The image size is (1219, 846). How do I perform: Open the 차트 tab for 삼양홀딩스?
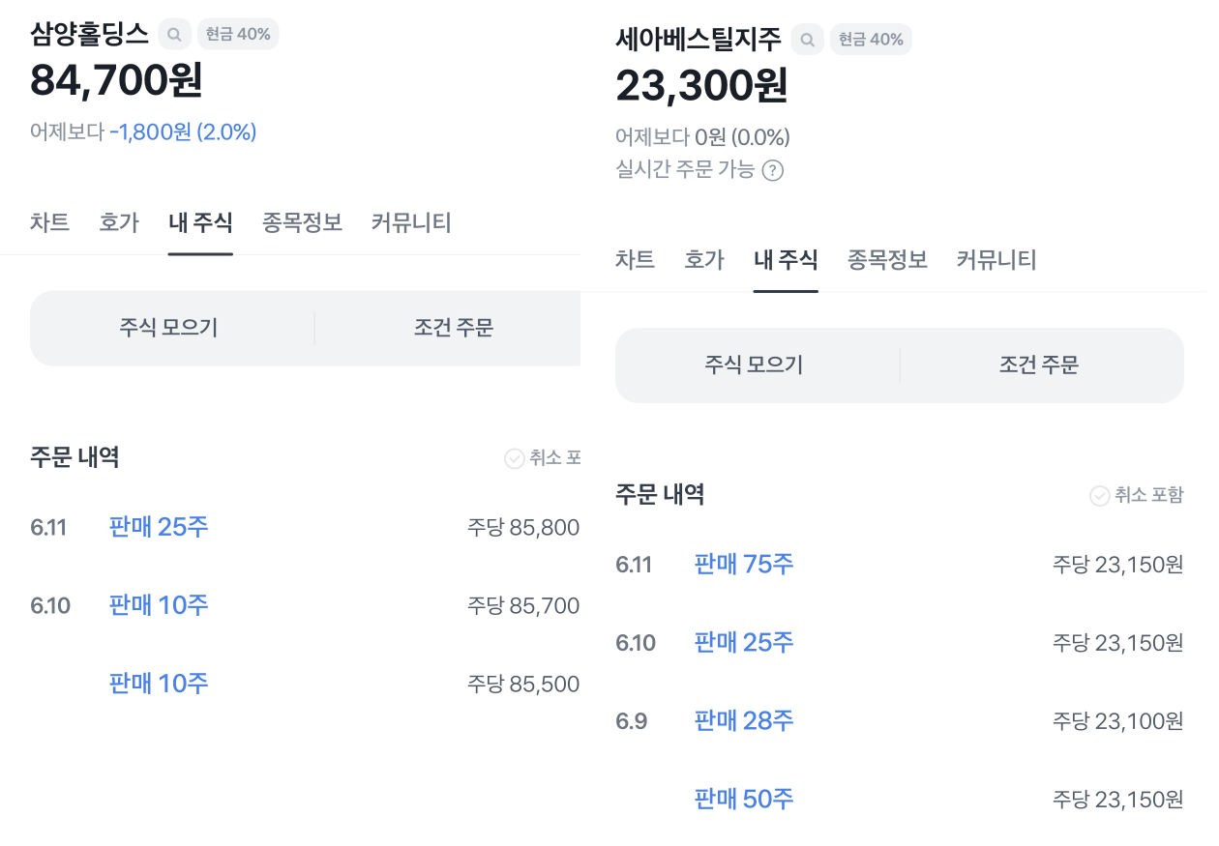point(49,223)
